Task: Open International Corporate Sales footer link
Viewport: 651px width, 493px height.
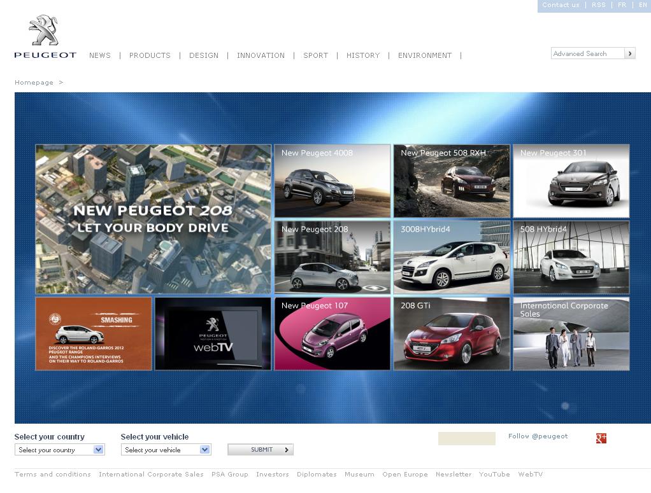Action: (x=151, y=475)
